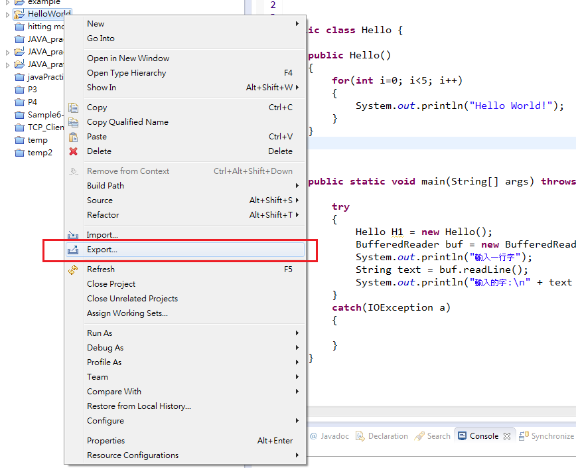Expand the HelloWorld project tree node
Screen dimensions: 576x468
7,15
